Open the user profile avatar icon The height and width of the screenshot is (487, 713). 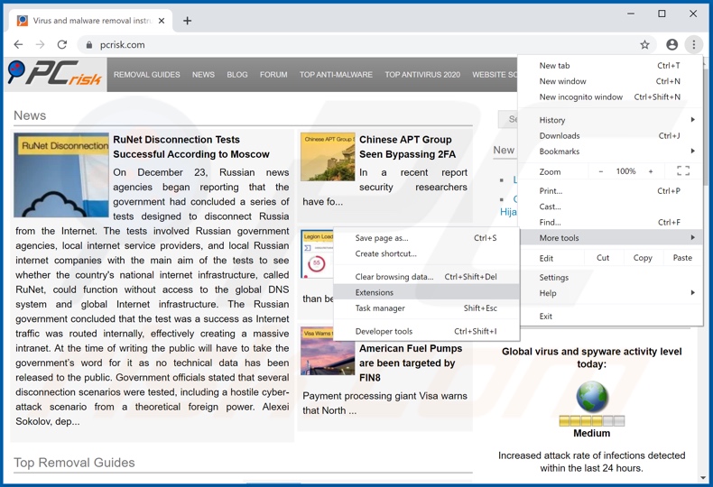(x=671, y=44)
